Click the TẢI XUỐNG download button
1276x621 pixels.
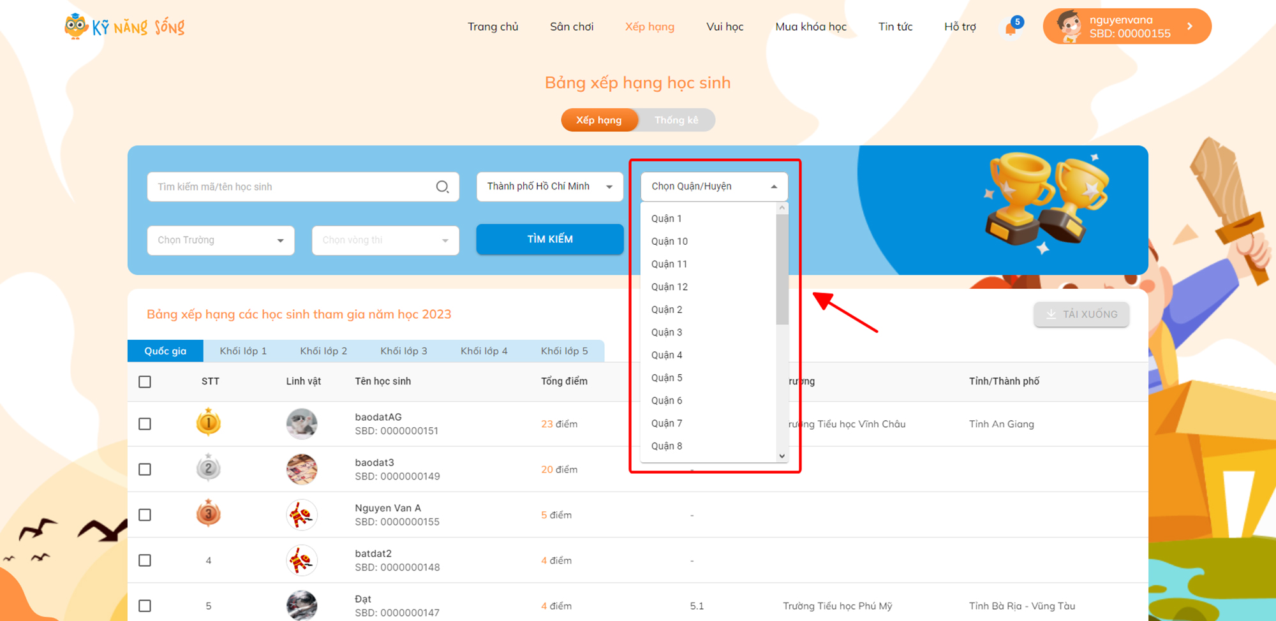pos(1081,314)
